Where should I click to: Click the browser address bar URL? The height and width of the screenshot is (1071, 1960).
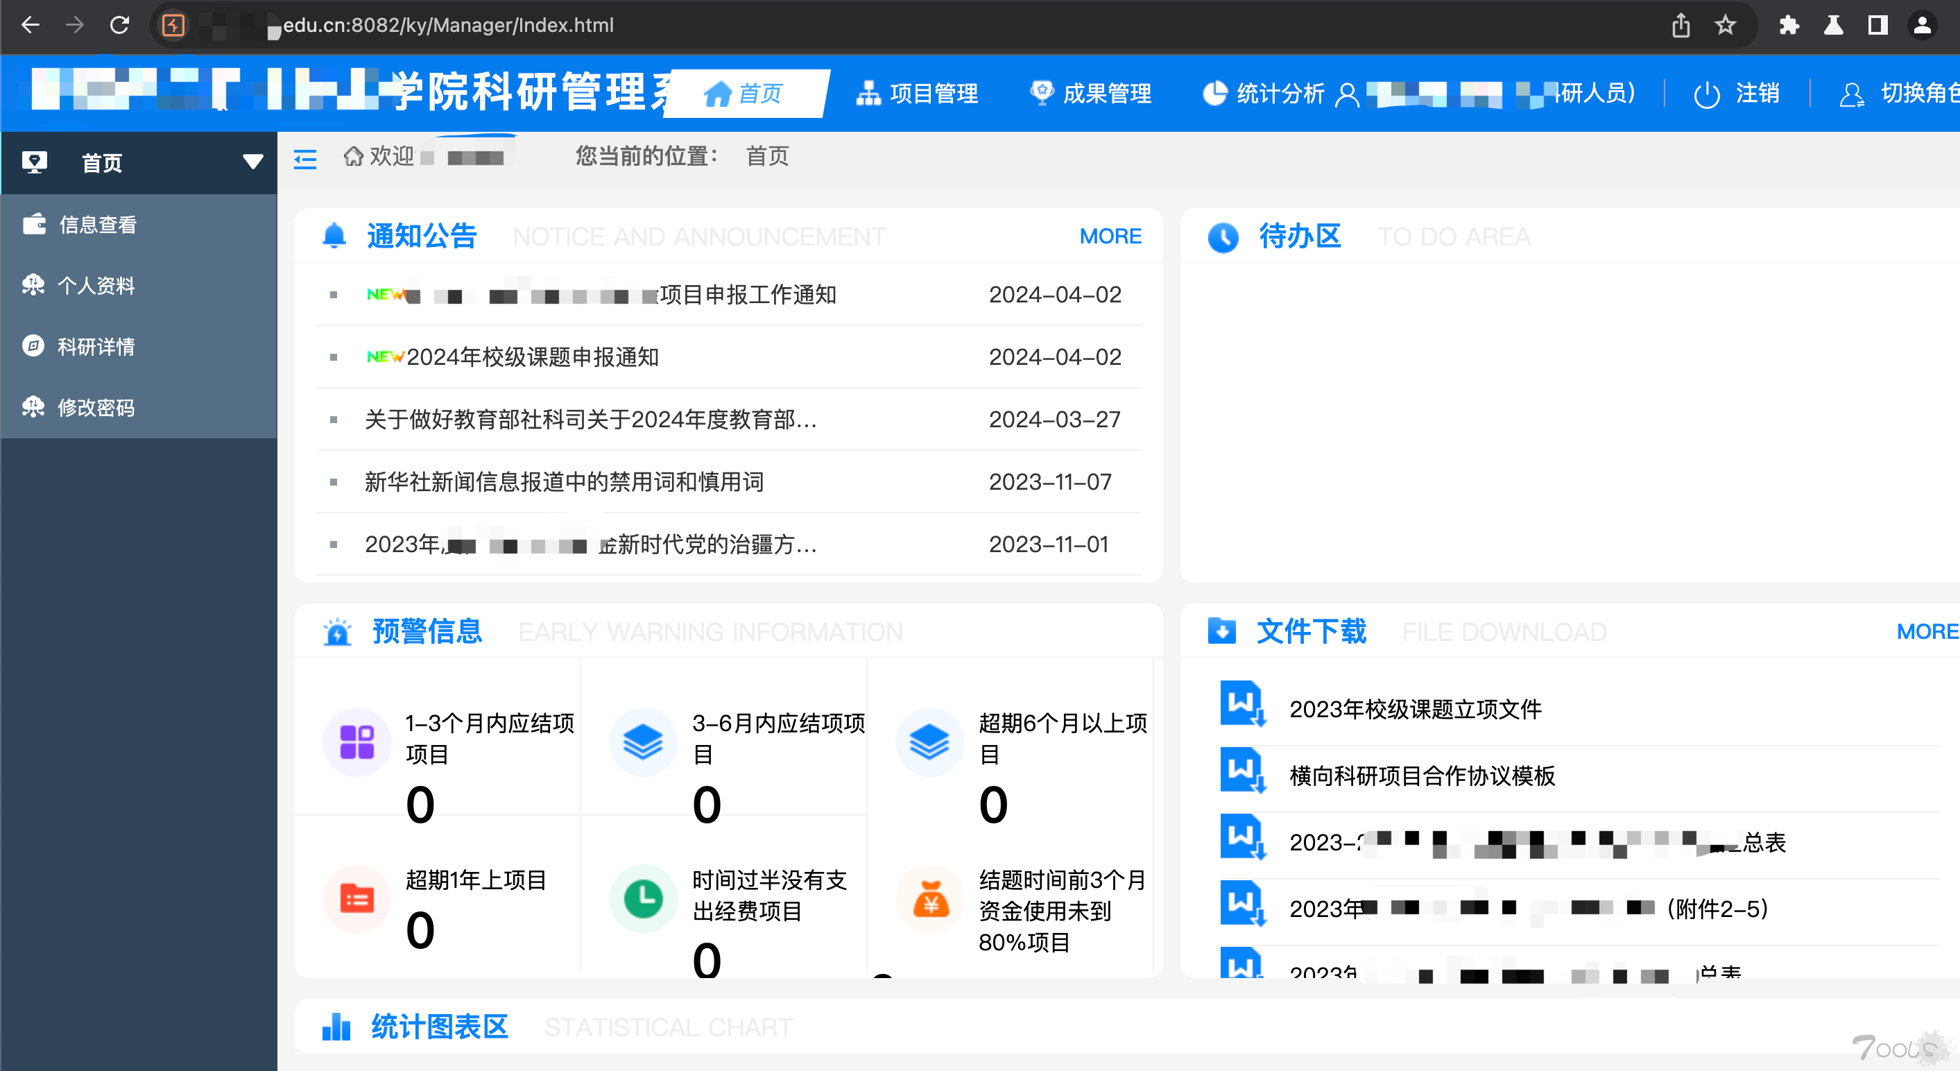[x=449, y=25]
